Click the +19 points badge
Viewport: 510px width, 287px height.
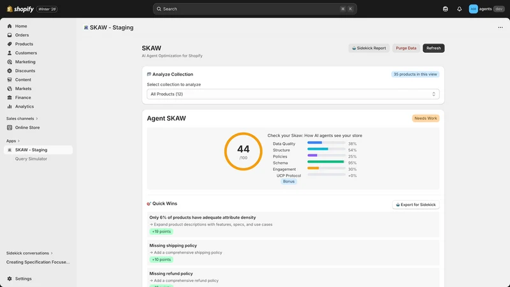pos(161,232)
